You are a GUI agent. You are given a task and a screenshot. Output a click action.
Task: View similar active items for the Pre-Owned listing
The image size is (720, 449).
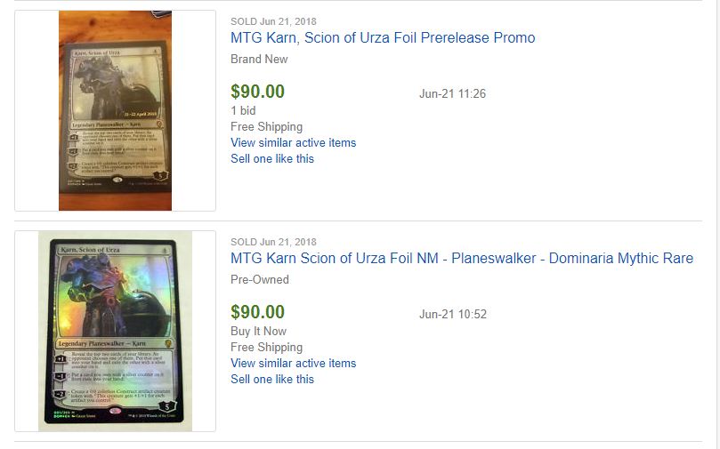[294, 364]
